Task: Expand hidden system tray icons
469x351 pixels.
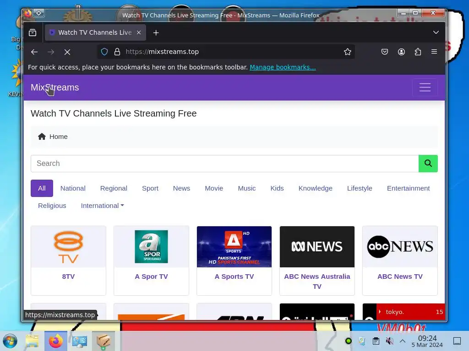Action: click(403, 341)
